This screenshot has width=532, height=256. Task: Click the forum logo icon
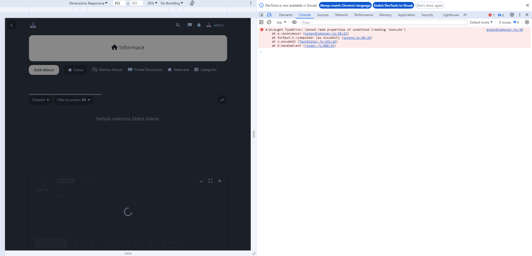33,25
